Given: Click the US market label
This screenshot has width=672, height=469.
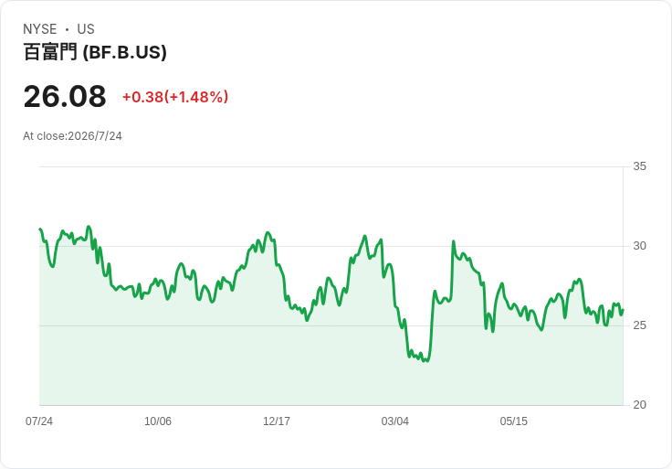Looking at the screenshot, I should coord(86,29).
